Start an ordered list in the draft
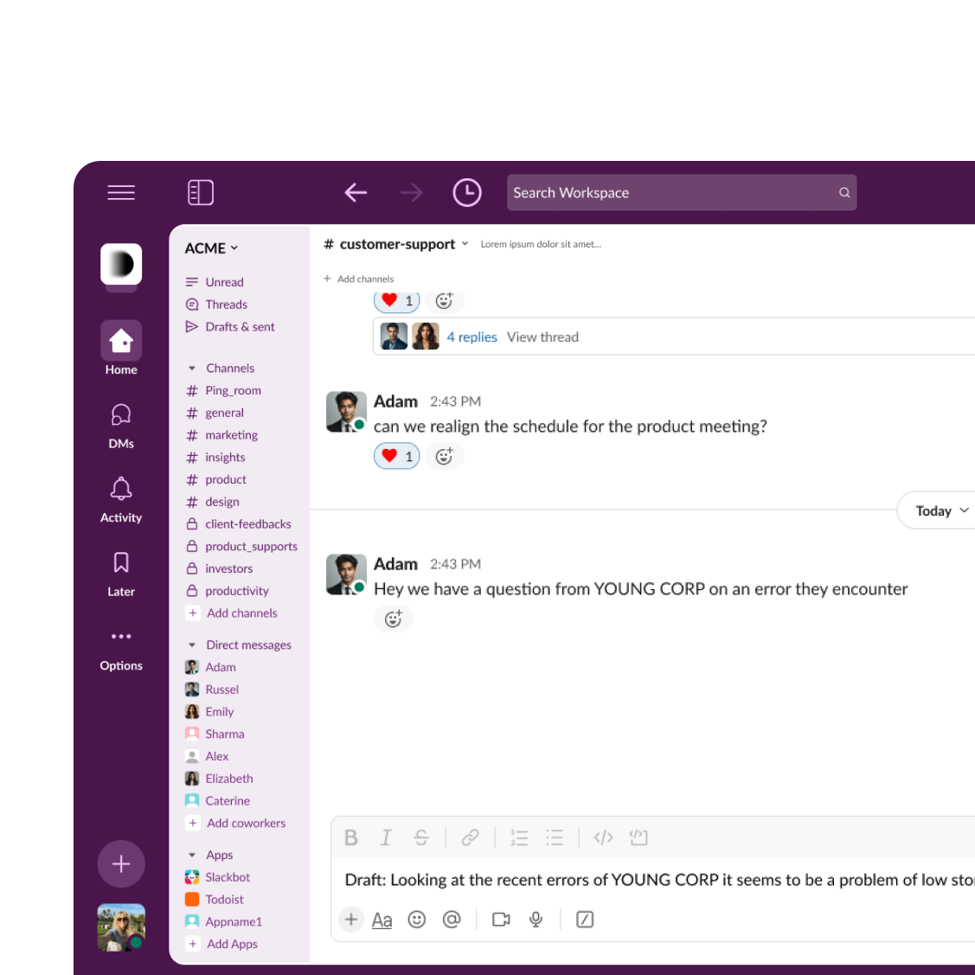Viewport: 975px width, 975px height. pyautogui.click(x=519, y=837)
